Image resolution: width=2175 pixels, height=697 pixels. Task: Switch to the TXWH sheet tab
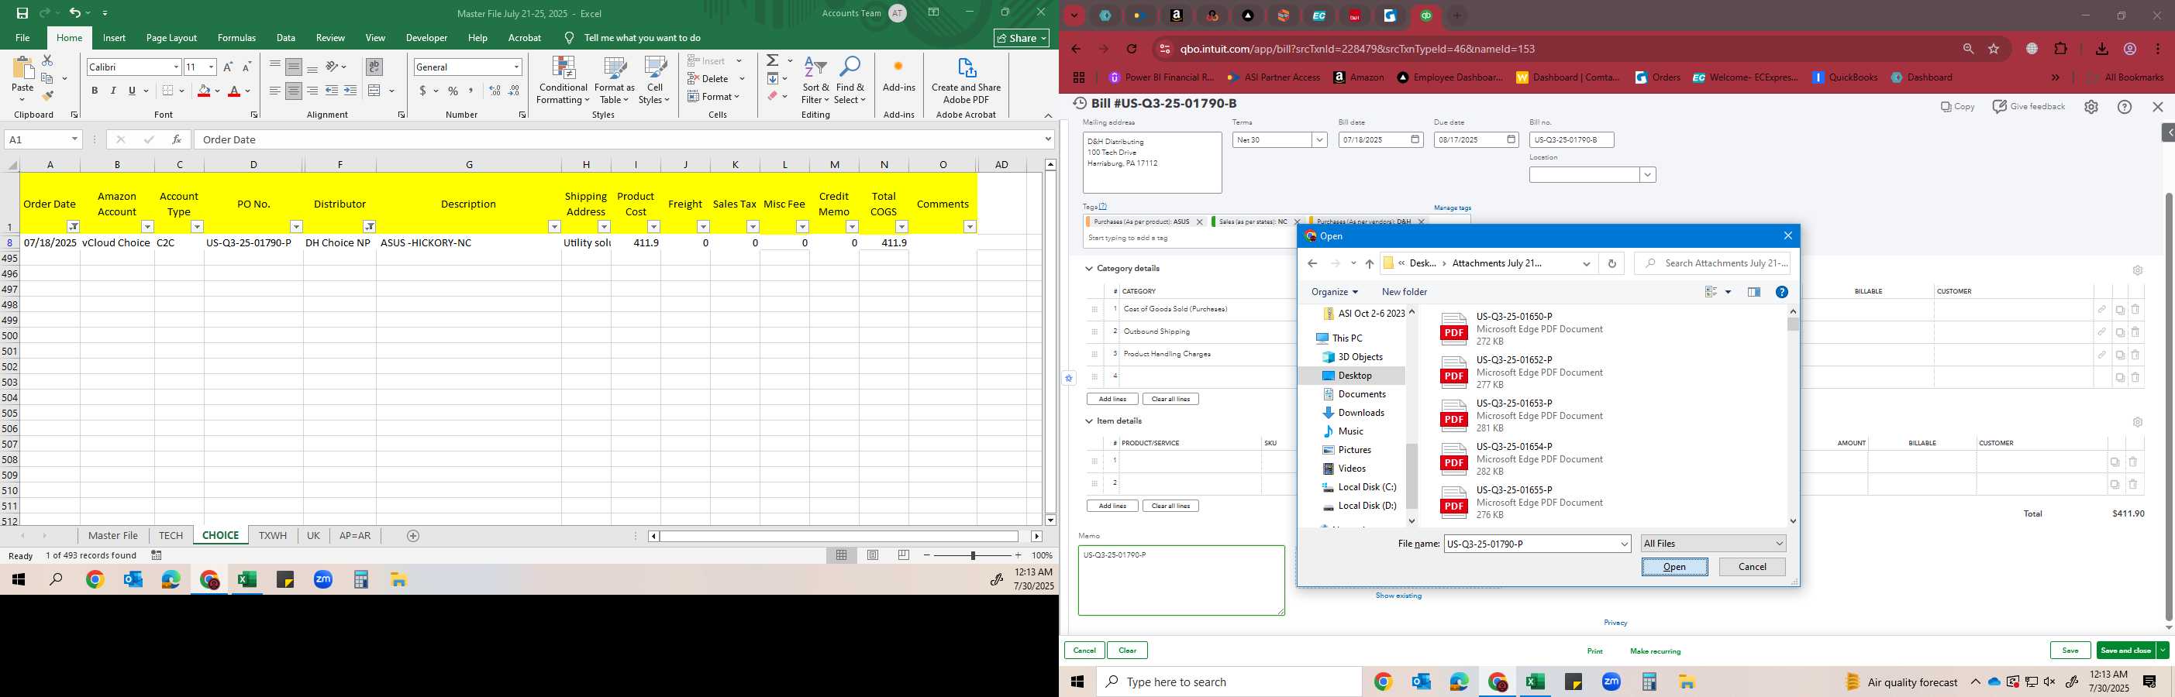click(x=273, y=536)
